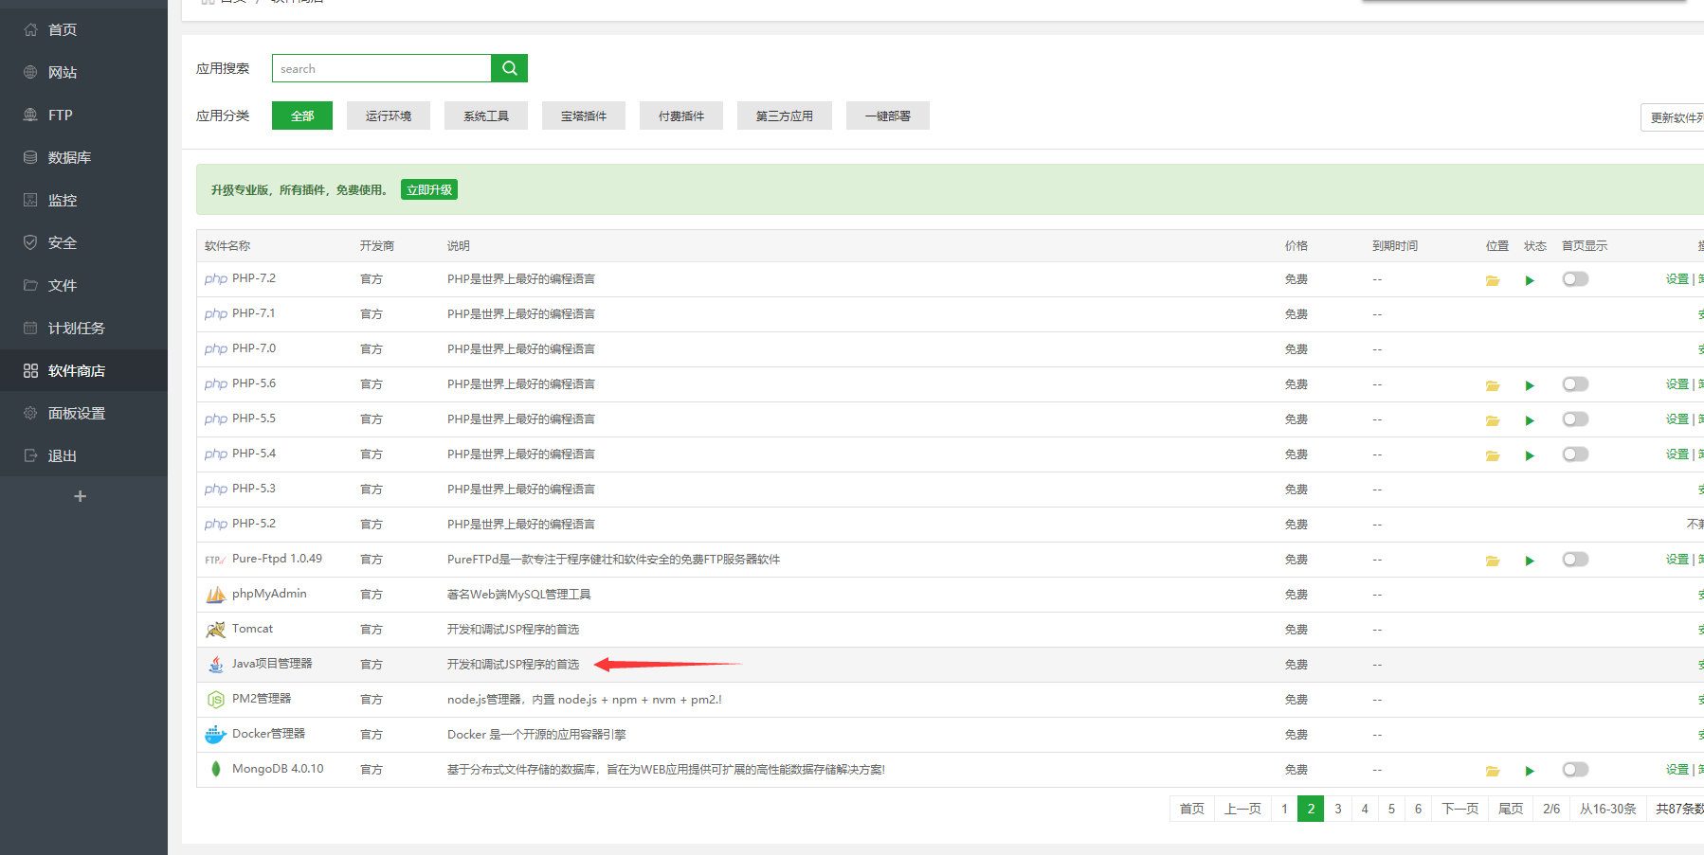Open the PHP-5.4 folder location icon
The height and width of the screenshot is (855, 1704).
point(1493,455)
